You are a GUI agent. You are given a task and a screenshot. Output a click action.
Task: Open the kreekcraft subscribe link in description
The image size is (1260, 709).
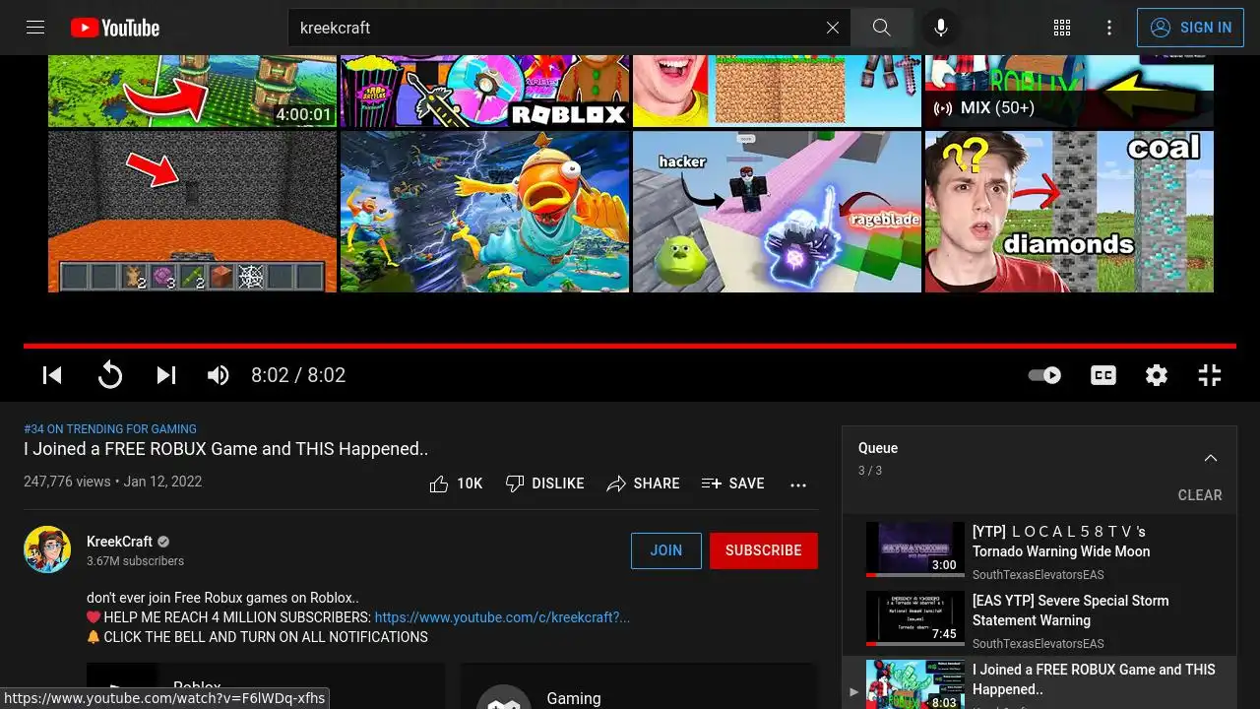[x=502, y=617]
